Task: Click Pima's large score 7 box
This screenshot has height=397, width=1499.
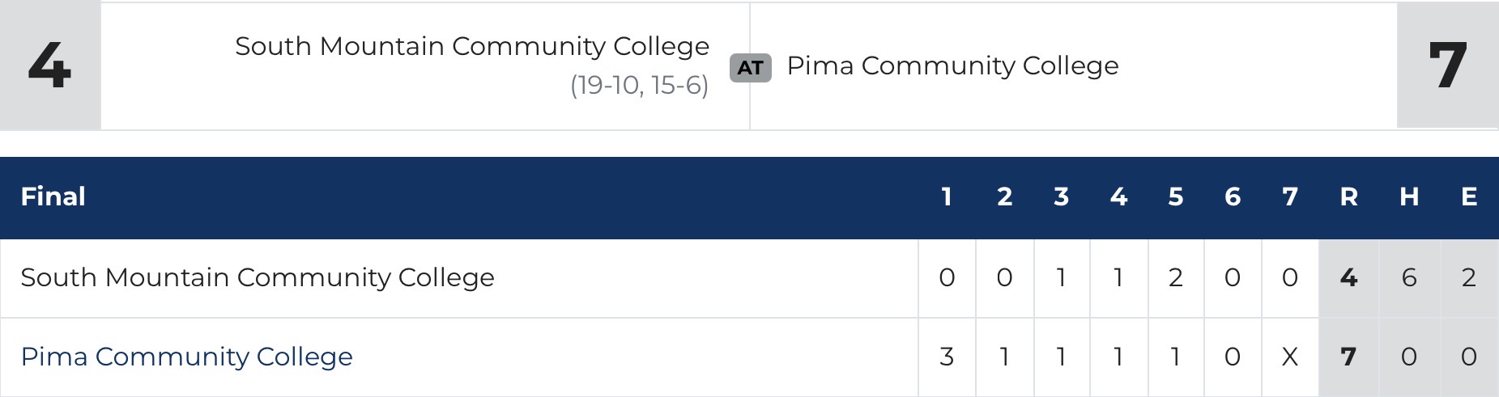Action: click(x=1447, y=65)
